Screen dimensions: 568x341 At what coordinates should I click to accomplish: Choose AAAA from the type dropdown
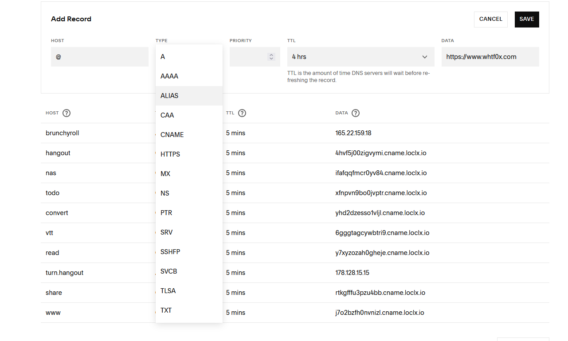pos(189,76)
